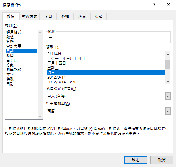Select 通用格式 in the category list
This screenshot has width=176, height=167.
coord(21,32)
